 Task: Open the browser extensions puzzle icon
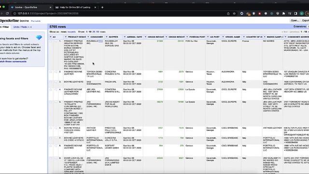283,14
